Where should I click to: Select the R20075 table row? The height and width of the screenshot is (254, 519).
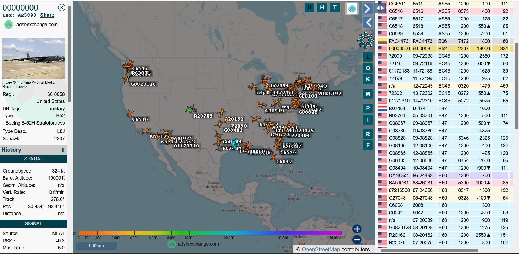(445, 243)
